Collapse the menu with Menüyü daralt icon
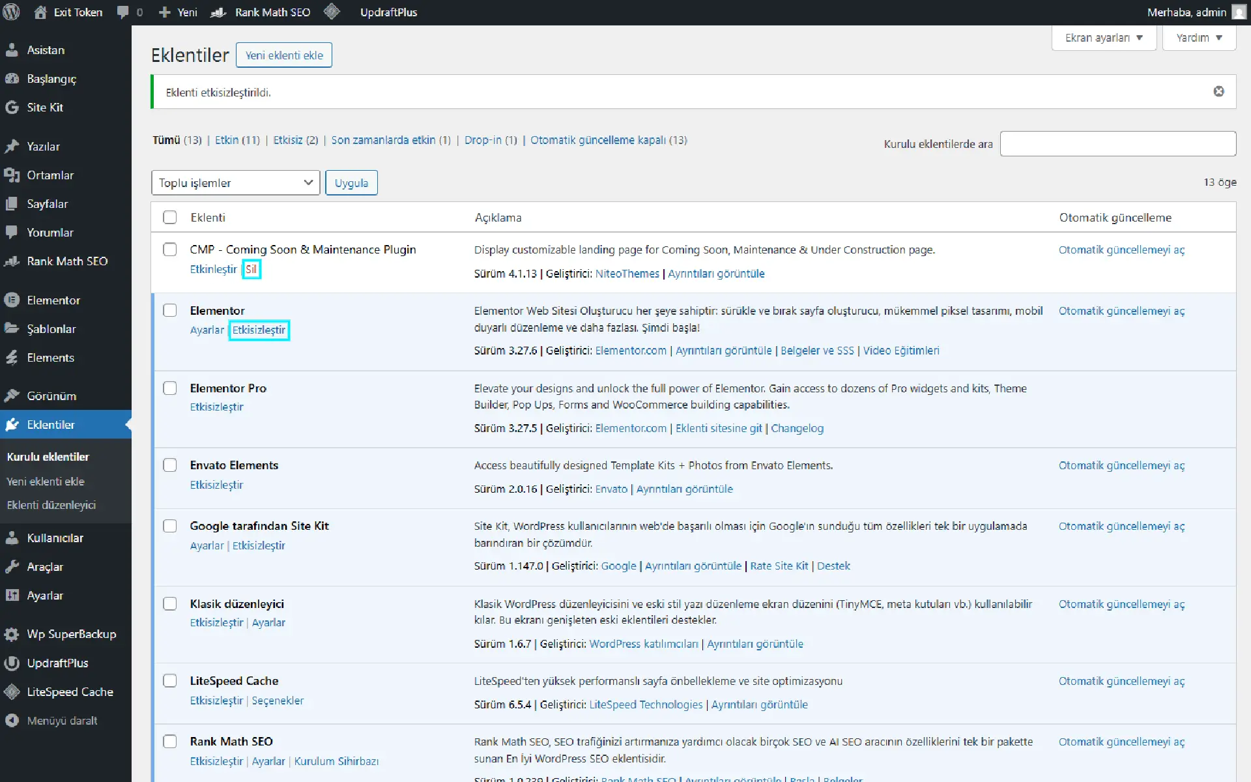The image size is (1251, 782). click(x=12, y=721)
